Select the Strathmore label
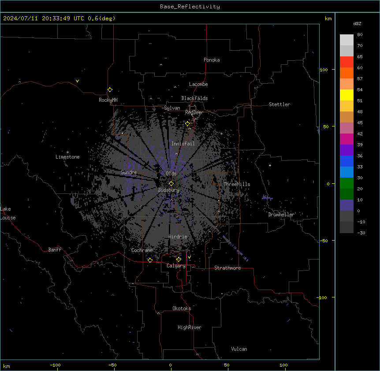 (x=227, y=268)
